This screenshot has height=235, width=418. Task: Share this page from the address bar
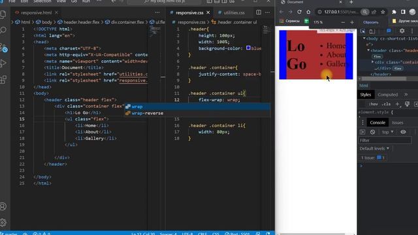click(374, 12)
